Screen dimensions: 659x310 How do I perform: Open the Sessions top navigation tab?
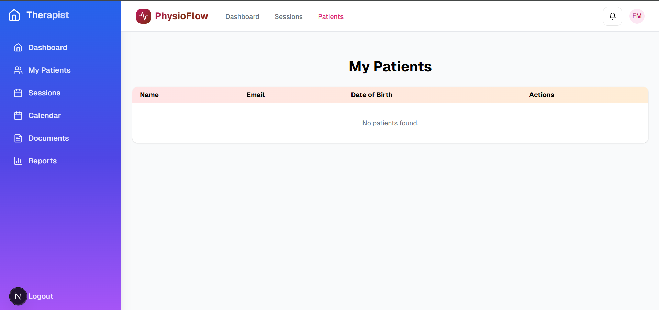289,16
